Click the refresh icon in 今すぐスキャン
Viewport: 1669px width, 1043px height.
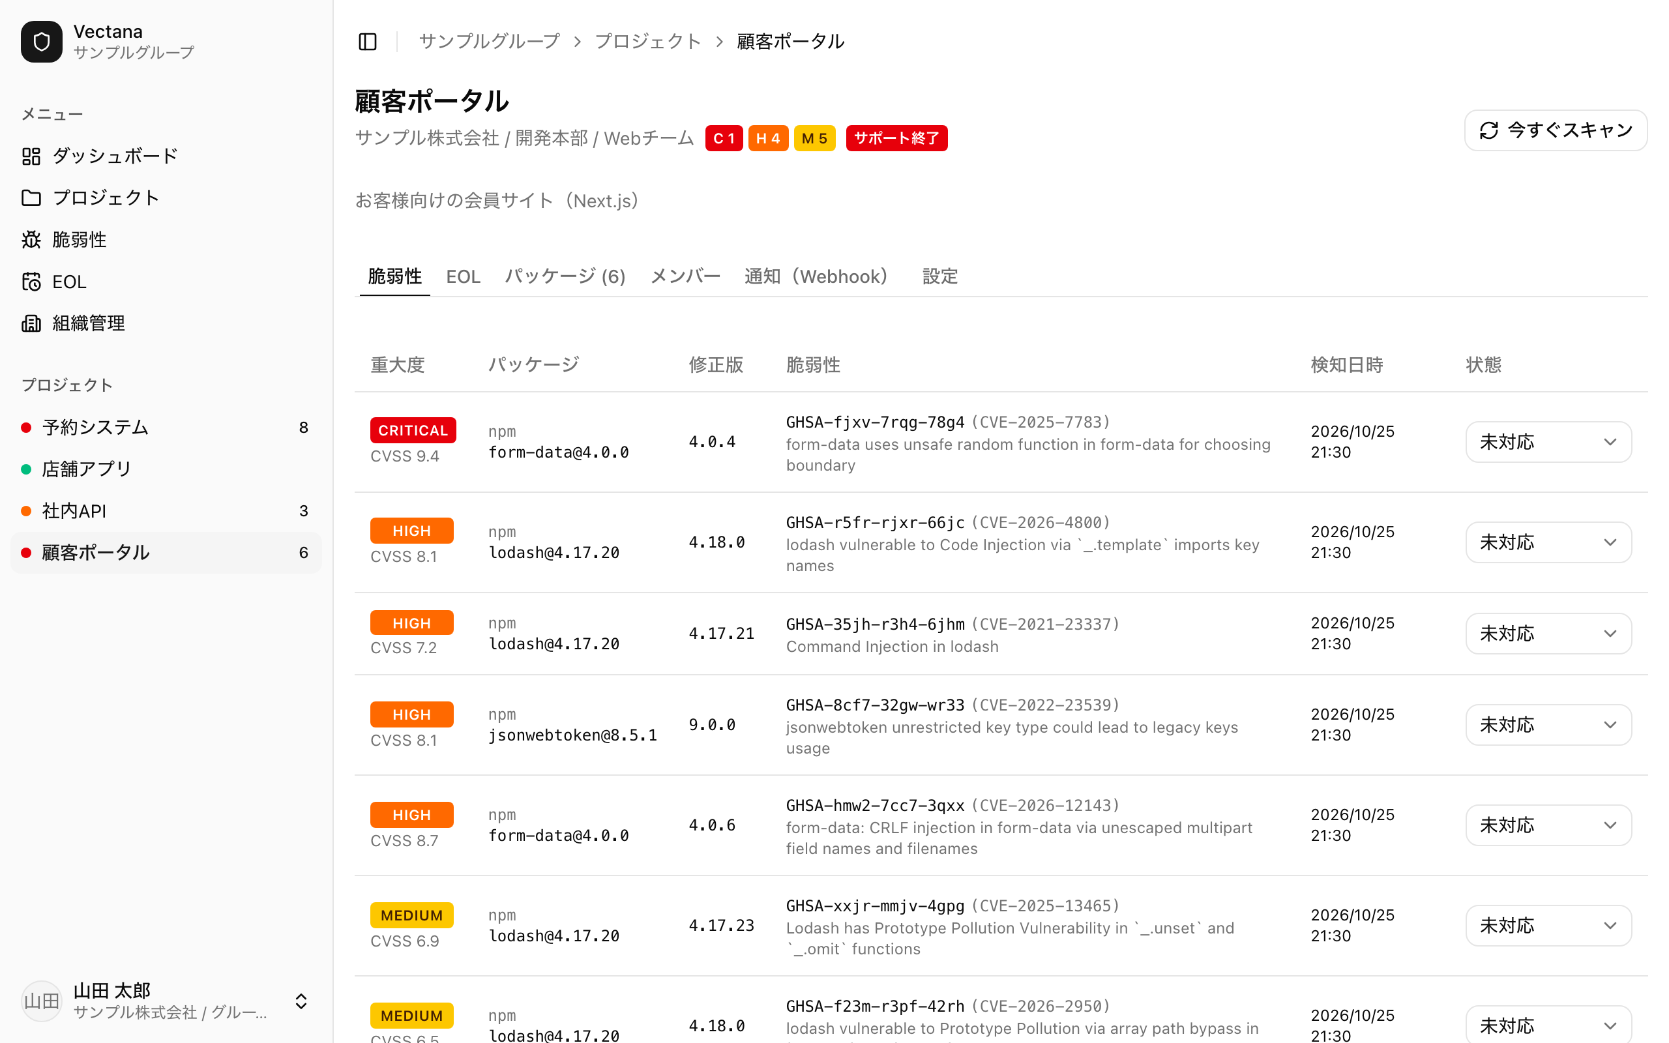click(1489, 130)
